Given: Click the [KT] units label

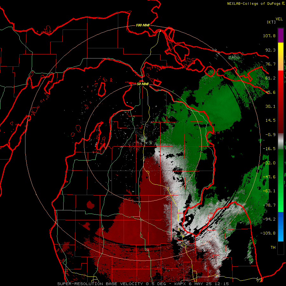Looking at the screenshot, I should 271,22.
